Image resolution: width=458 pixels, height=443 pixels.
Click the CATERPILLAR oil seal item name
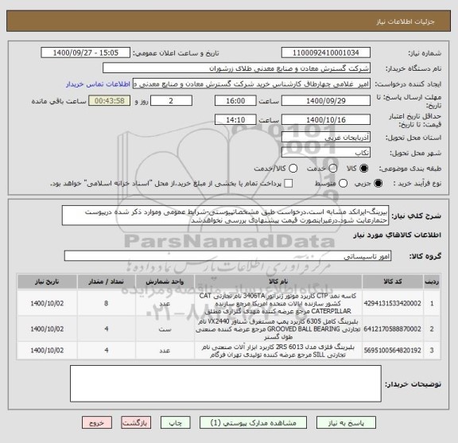click(x=278, y=303)
